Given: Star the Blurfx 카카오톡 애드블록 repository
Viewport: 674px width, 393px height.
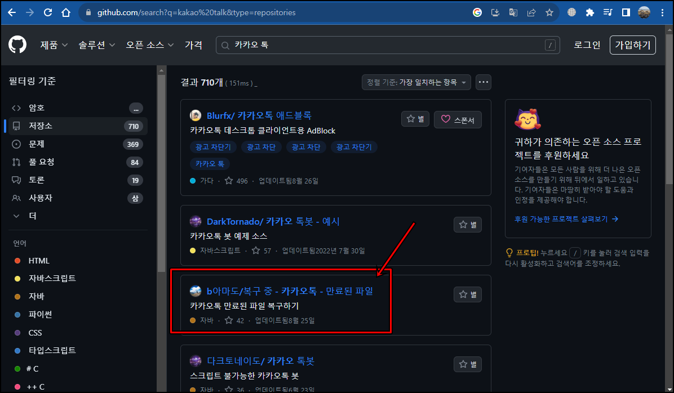Looking at the screenshot, I should pyautogui.click(x=415, y=119).
